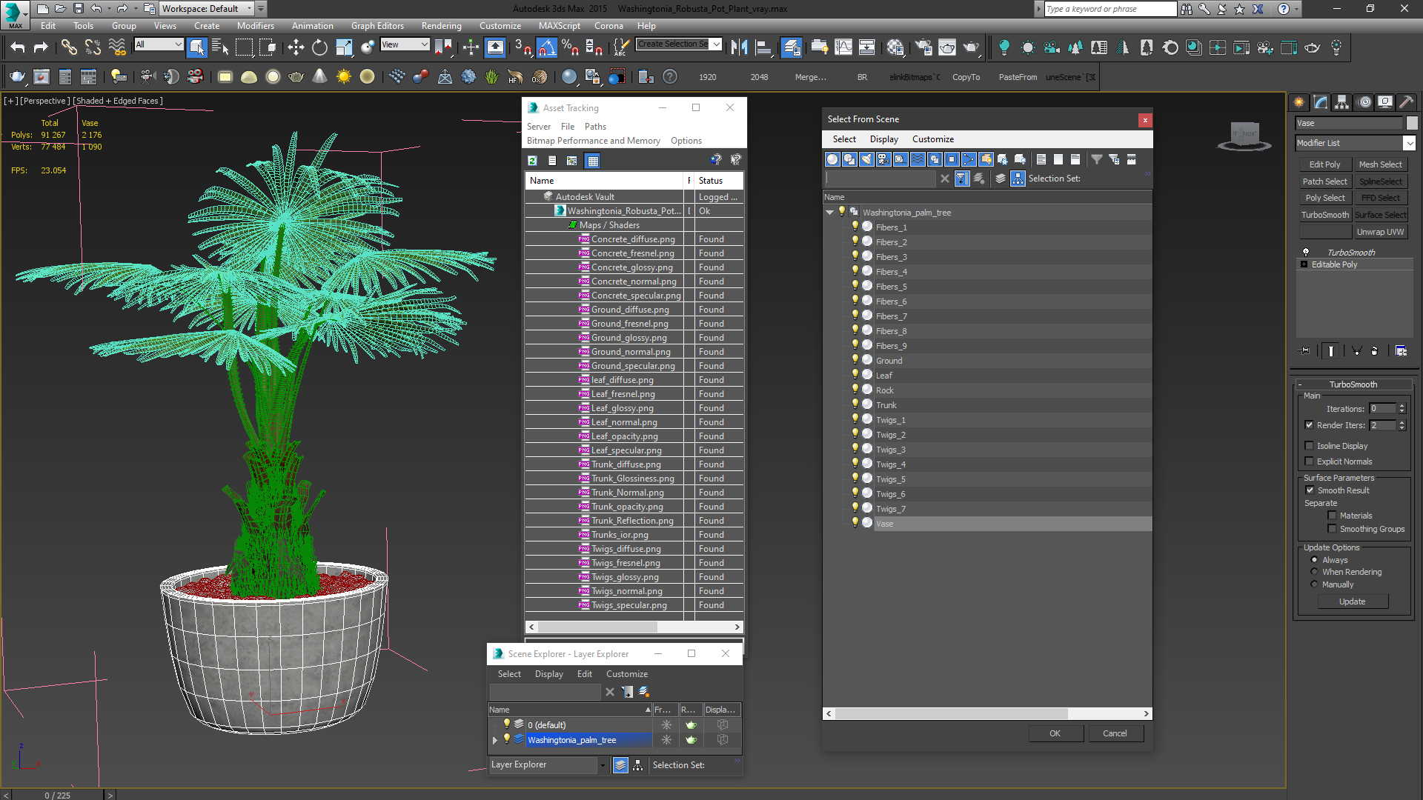The image size is (1423, 800).
Task: Click the FFD Select button
Action: (x=1380, y=199)
